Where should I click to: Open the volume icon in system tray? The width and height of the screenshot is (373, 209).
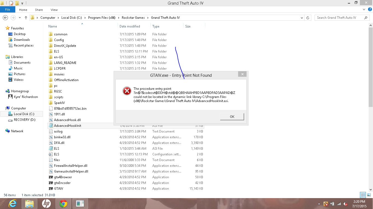point(345,204)
